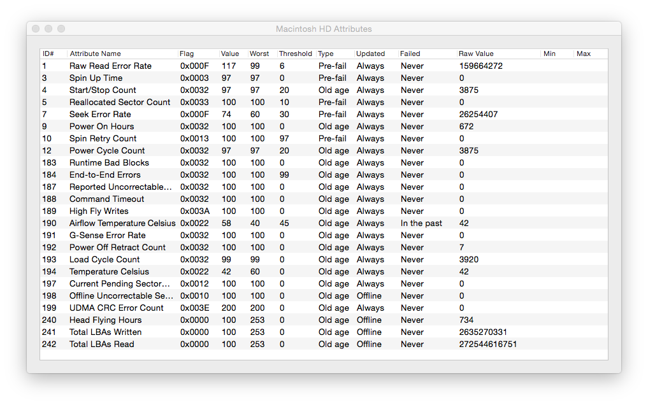The width and height of the screenshot is (648, 405).
Task: Sort table by Value column header
Action: coord(233,53)
